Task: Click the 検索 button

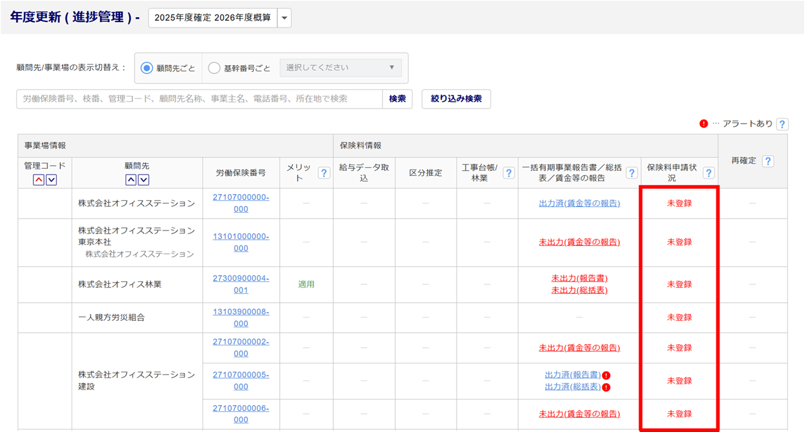Action: point(397,99)
